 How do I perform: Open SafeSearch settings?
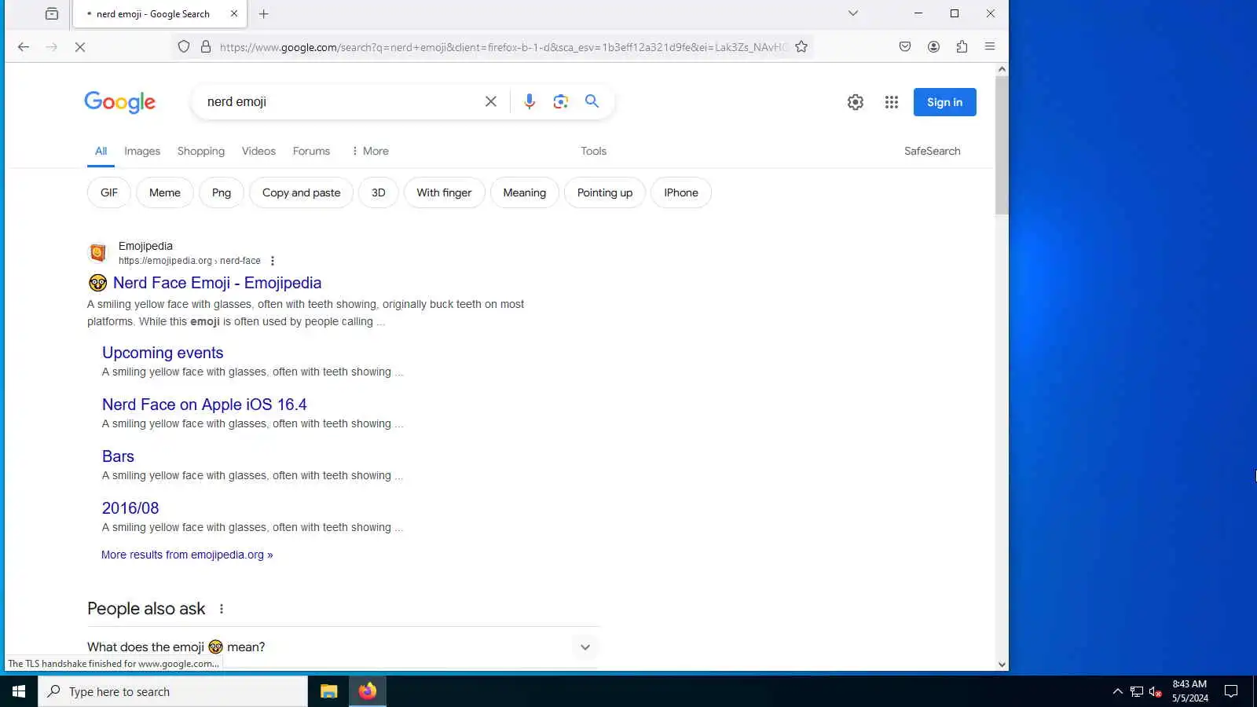pos(932,151)
